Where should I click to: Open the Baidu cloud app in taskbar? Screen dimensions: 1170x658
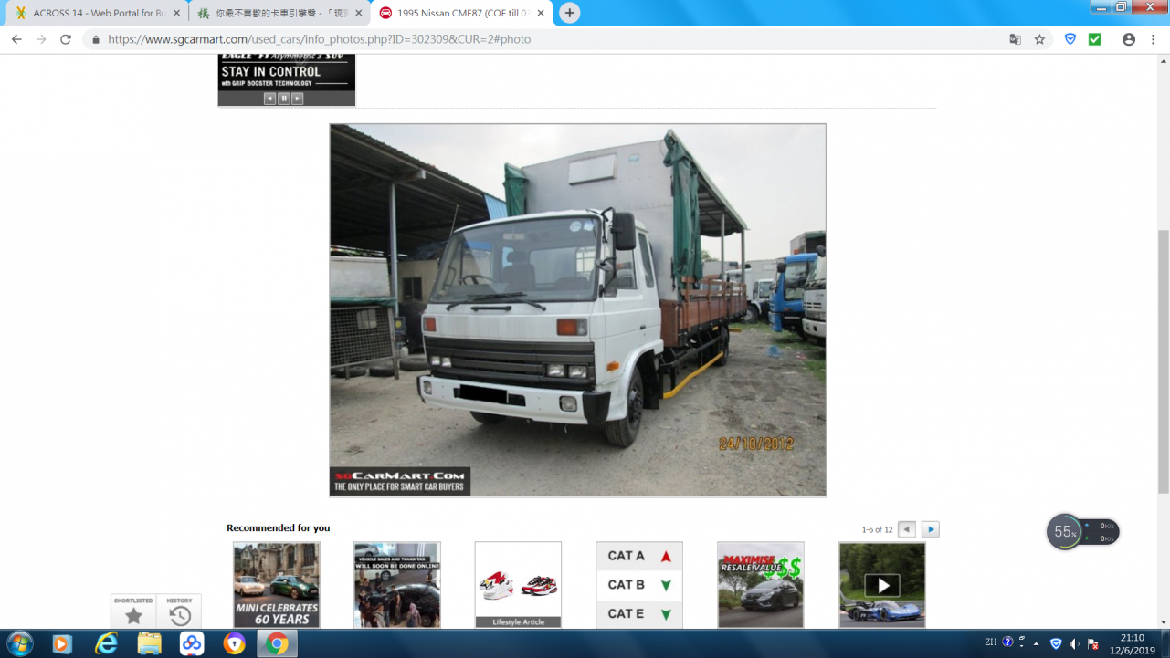(192, 643)
